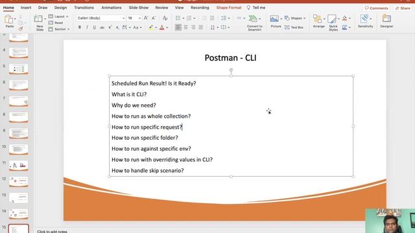Switch to the Shape Format tab
The height and width of the screenshot is (233, 415).
[229, 8]
